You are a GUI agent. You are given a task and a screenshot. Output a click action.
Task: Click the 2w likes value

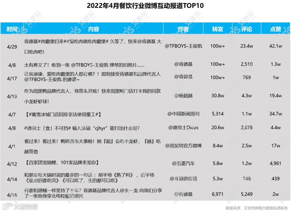click(276, 194)
